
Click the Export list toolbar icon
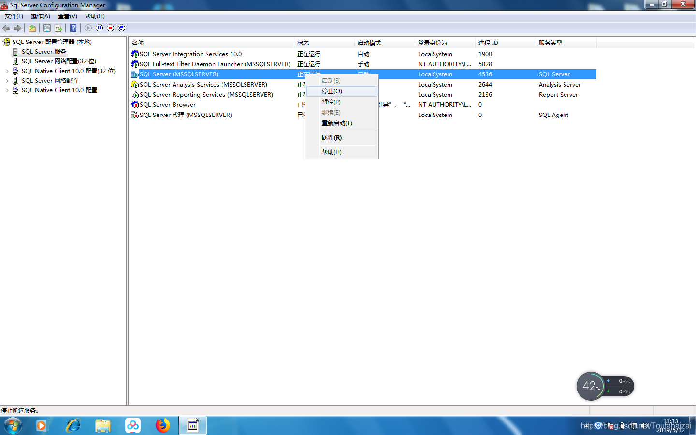click(x=58, y=28)
